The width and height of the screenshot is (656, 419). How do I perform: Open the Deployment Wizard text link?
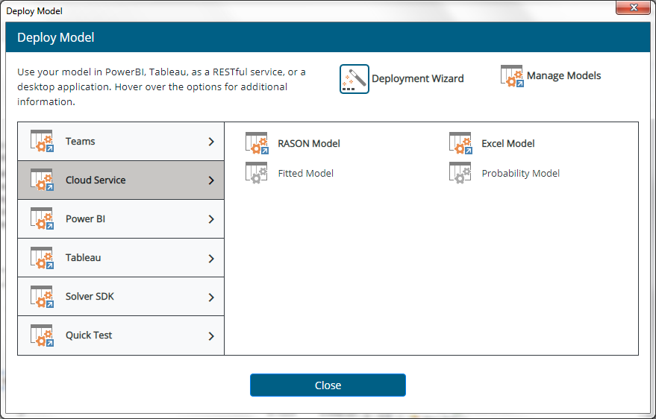tap(417, 78)
